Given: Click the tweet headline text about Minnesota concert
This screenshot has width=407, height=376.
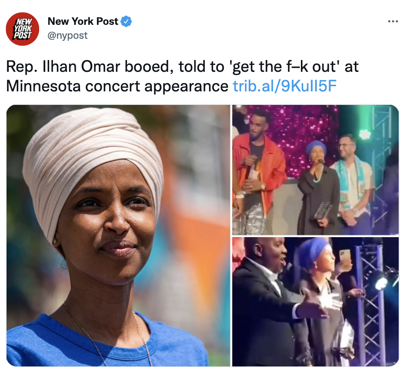Looking at the screenshot, I should click(182, 76).
